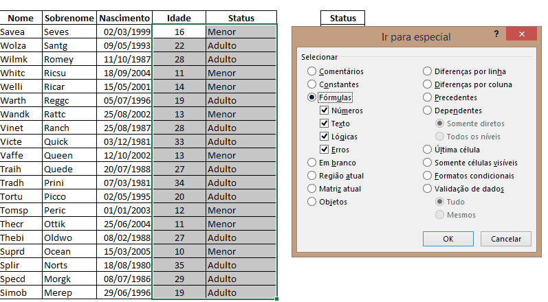The width and height of the screenshot is (548, 302).
Task: Toggle the Erros checkbox
Action: pos(325,150)
